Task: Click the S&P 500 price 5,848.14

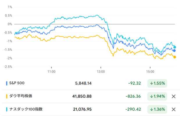Action: click(x=83, y=83)
